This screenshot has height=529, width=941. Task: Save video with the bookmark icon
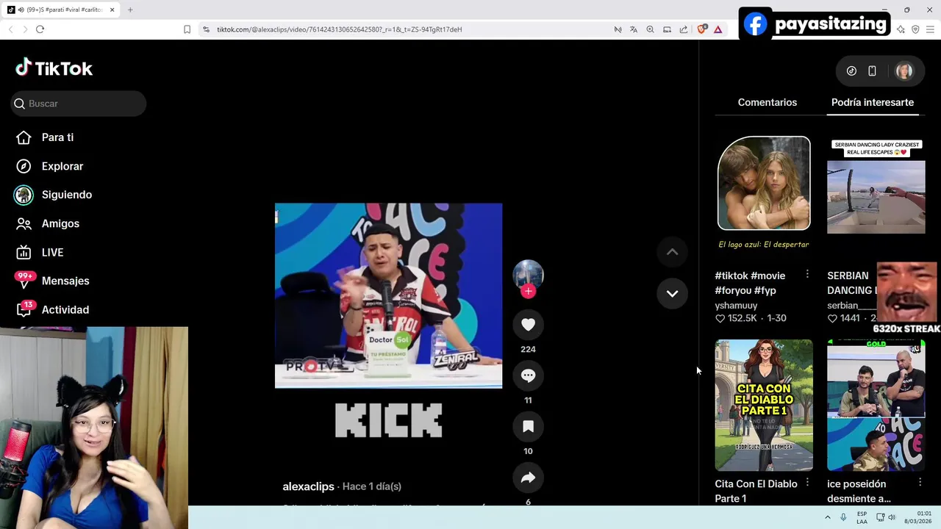click(528, 426)
